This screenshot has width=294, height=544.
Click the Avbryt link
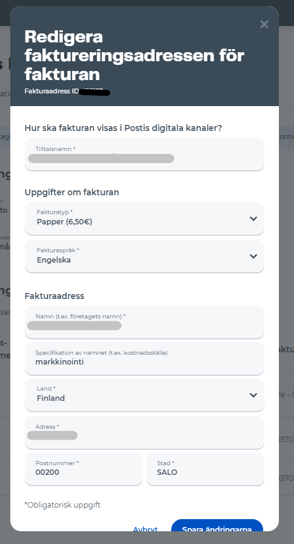point(145,529)
